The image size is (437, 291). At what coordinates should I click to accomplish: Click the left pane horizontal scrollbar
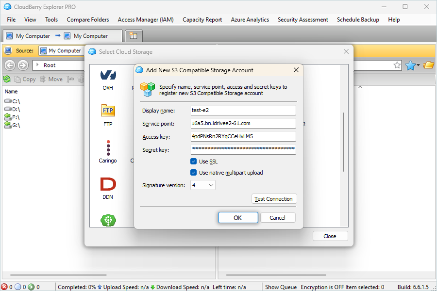[x=58, y=275]
